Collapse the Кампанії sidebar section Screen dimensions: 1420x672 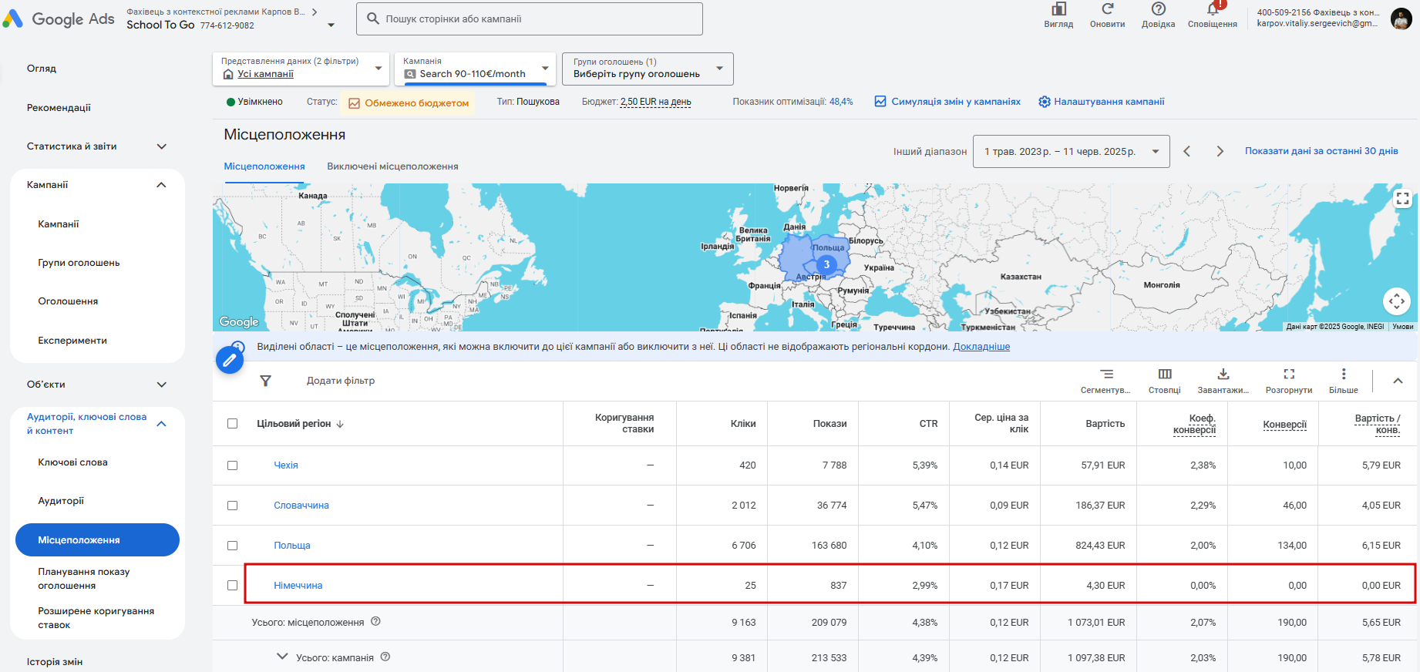point(161,185)
